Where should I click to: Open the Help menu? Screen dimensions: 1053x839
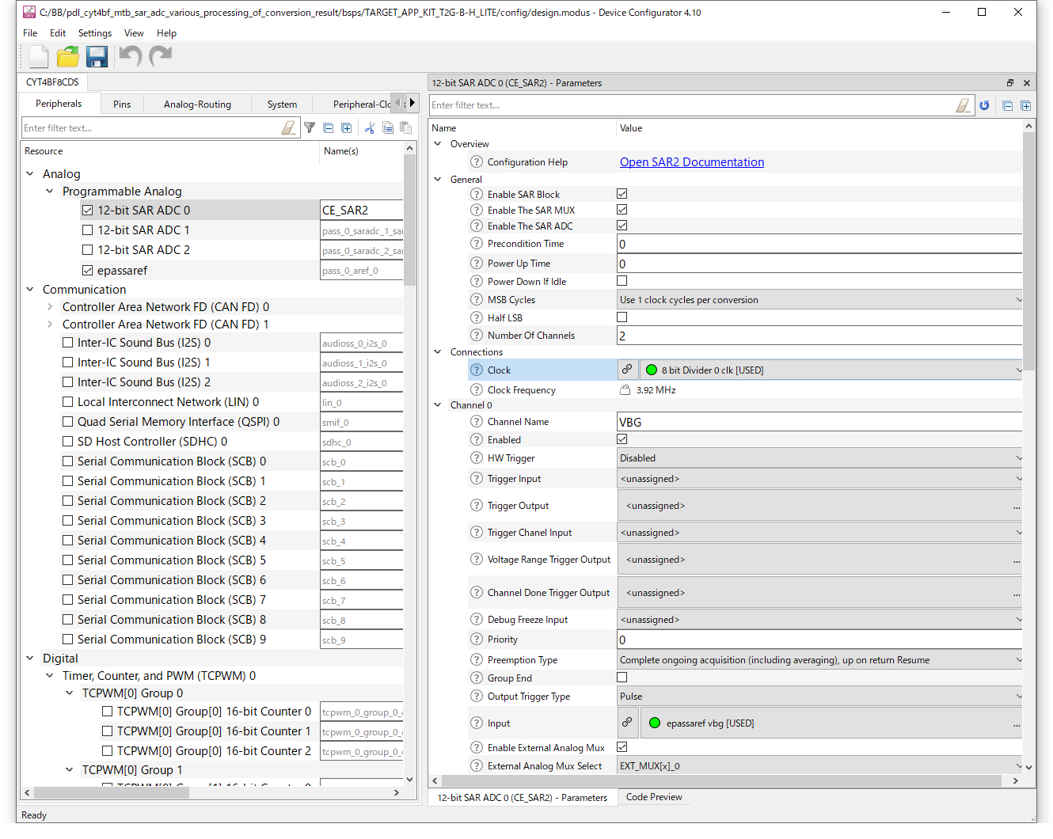(x=166, y=33)
